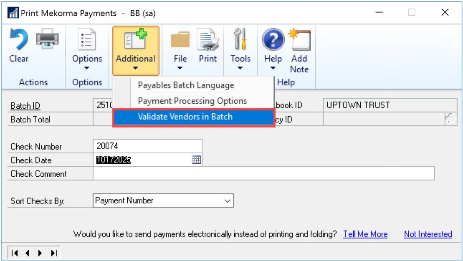Click the Help question mark icon
This screenshot has height=261, width=463.
pyautogui.click(x=273, y=39)
